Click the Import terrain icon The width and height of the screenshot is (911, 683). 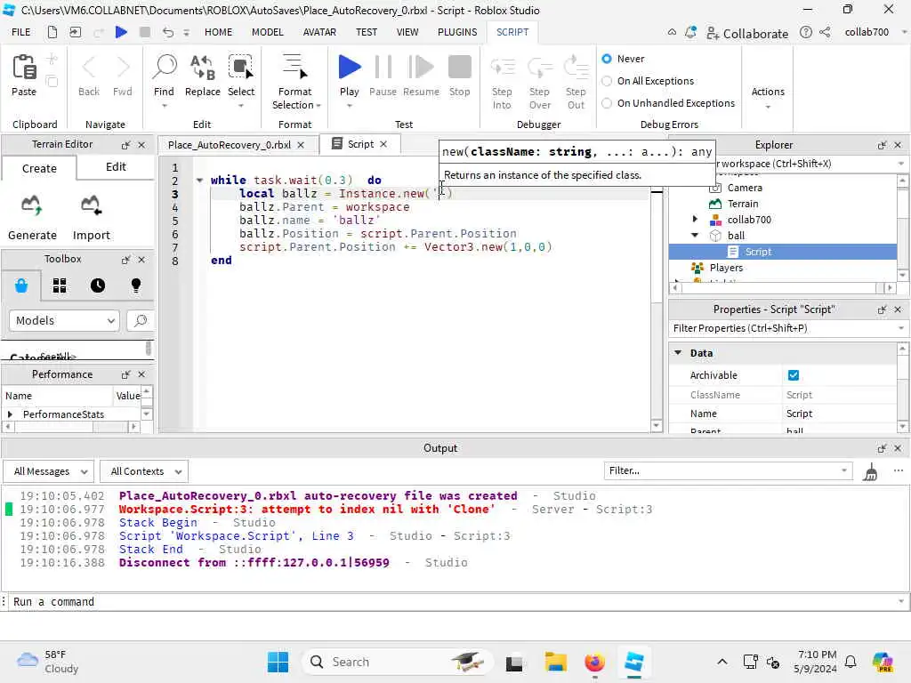[x=92, y=205]
